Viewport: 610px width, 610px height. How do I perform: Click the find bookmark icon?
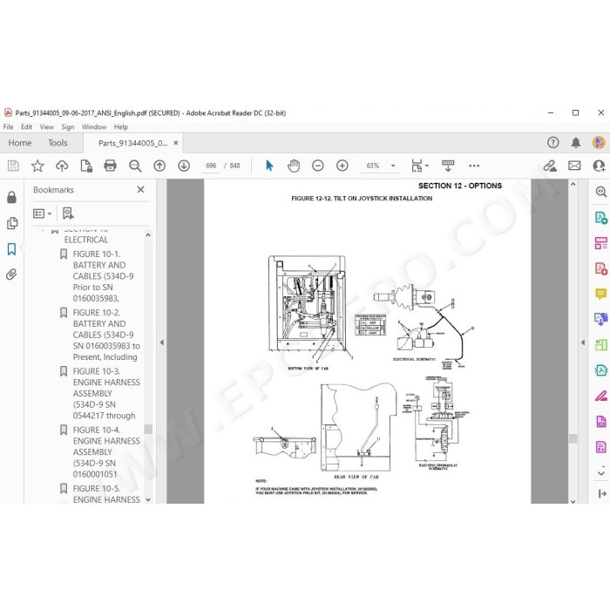click(68, 213)
